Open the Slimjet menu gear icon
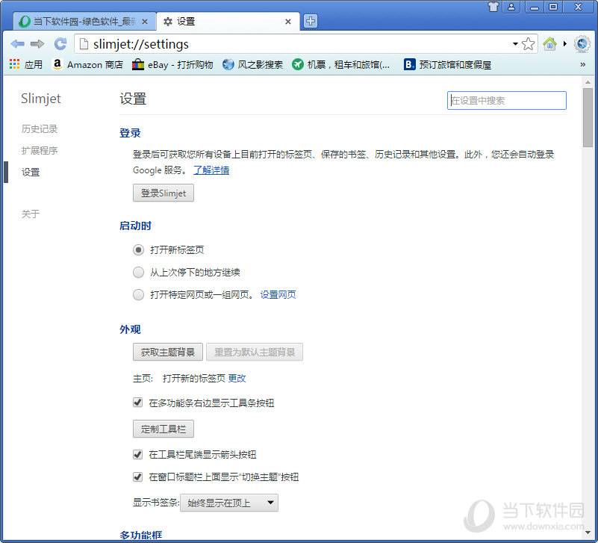Screen dimensions: 598x543 click(582, 43)
